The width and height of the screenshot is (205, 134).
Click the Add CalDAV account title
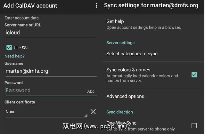pos(30,6)
